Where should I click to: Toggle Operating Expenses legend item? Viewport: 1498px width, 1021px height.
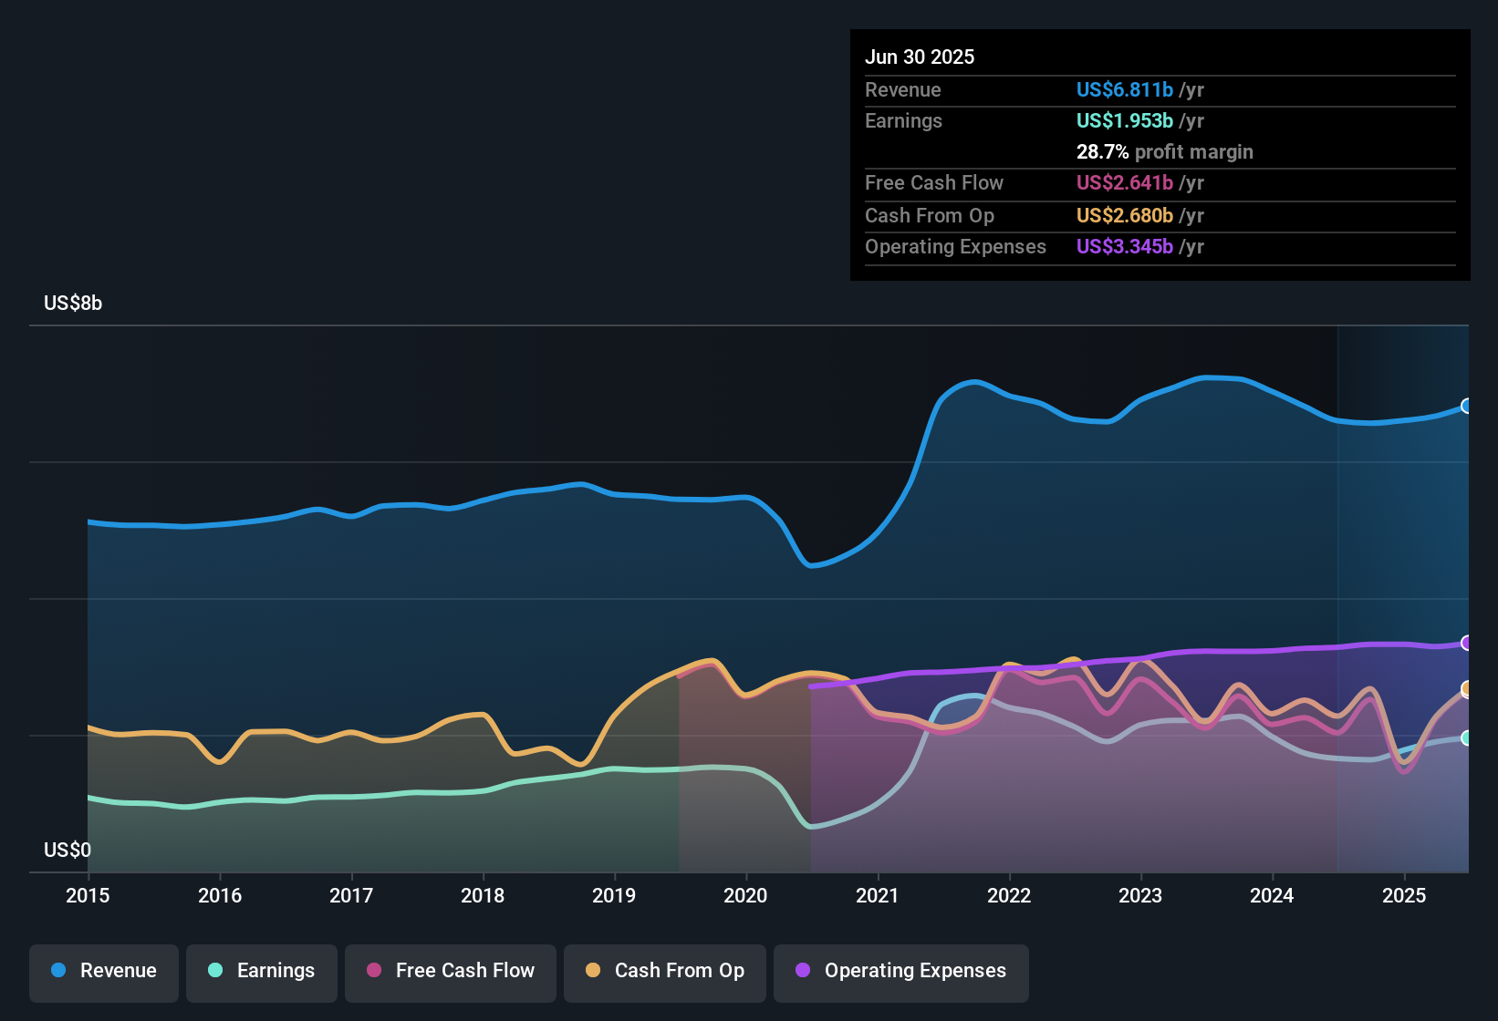tap(901, 971)
